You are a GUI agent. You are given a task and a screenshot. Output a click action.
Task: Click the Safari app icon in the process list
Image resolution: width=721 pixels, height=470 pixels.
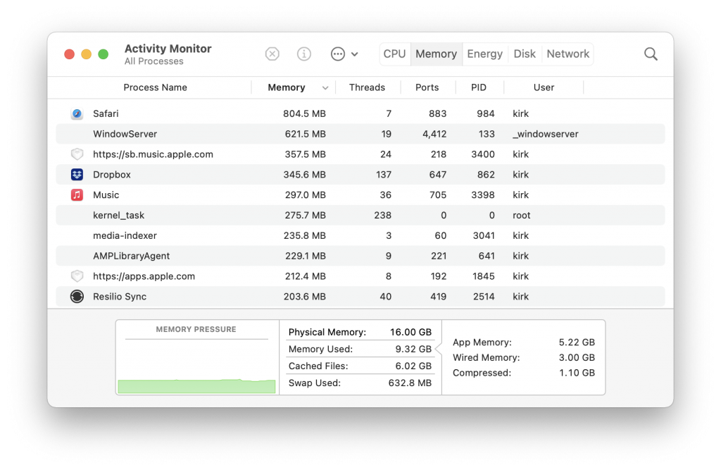77,113
